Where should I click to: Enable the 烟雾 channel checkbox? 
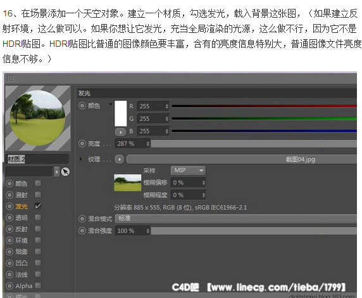point(38,251)
